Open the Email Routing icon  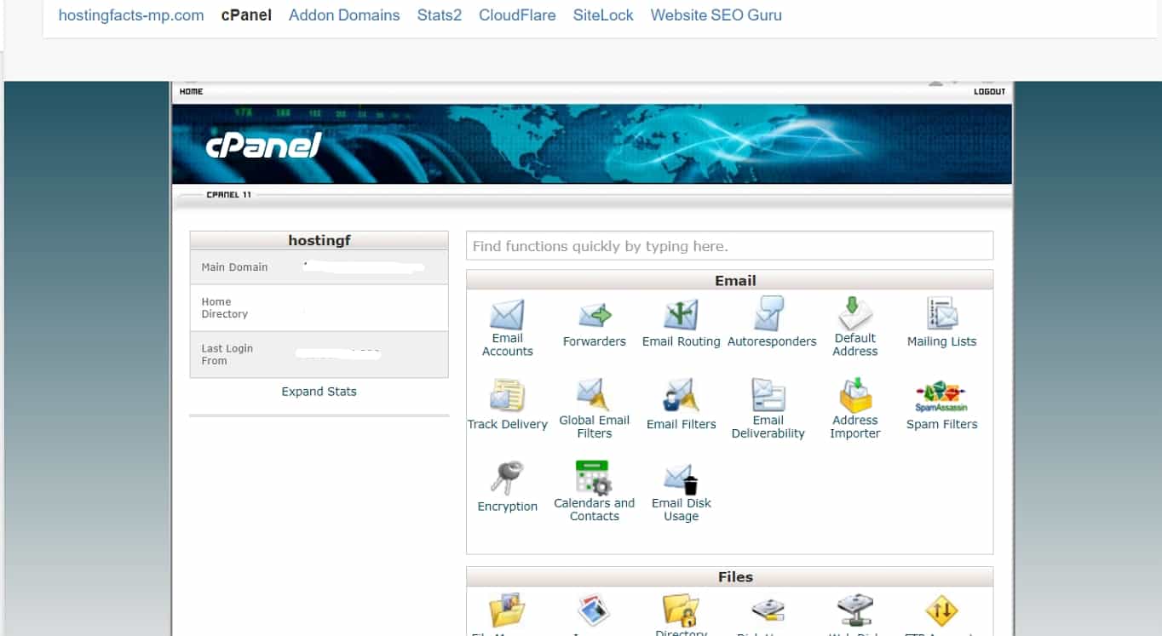pos(682,315)
